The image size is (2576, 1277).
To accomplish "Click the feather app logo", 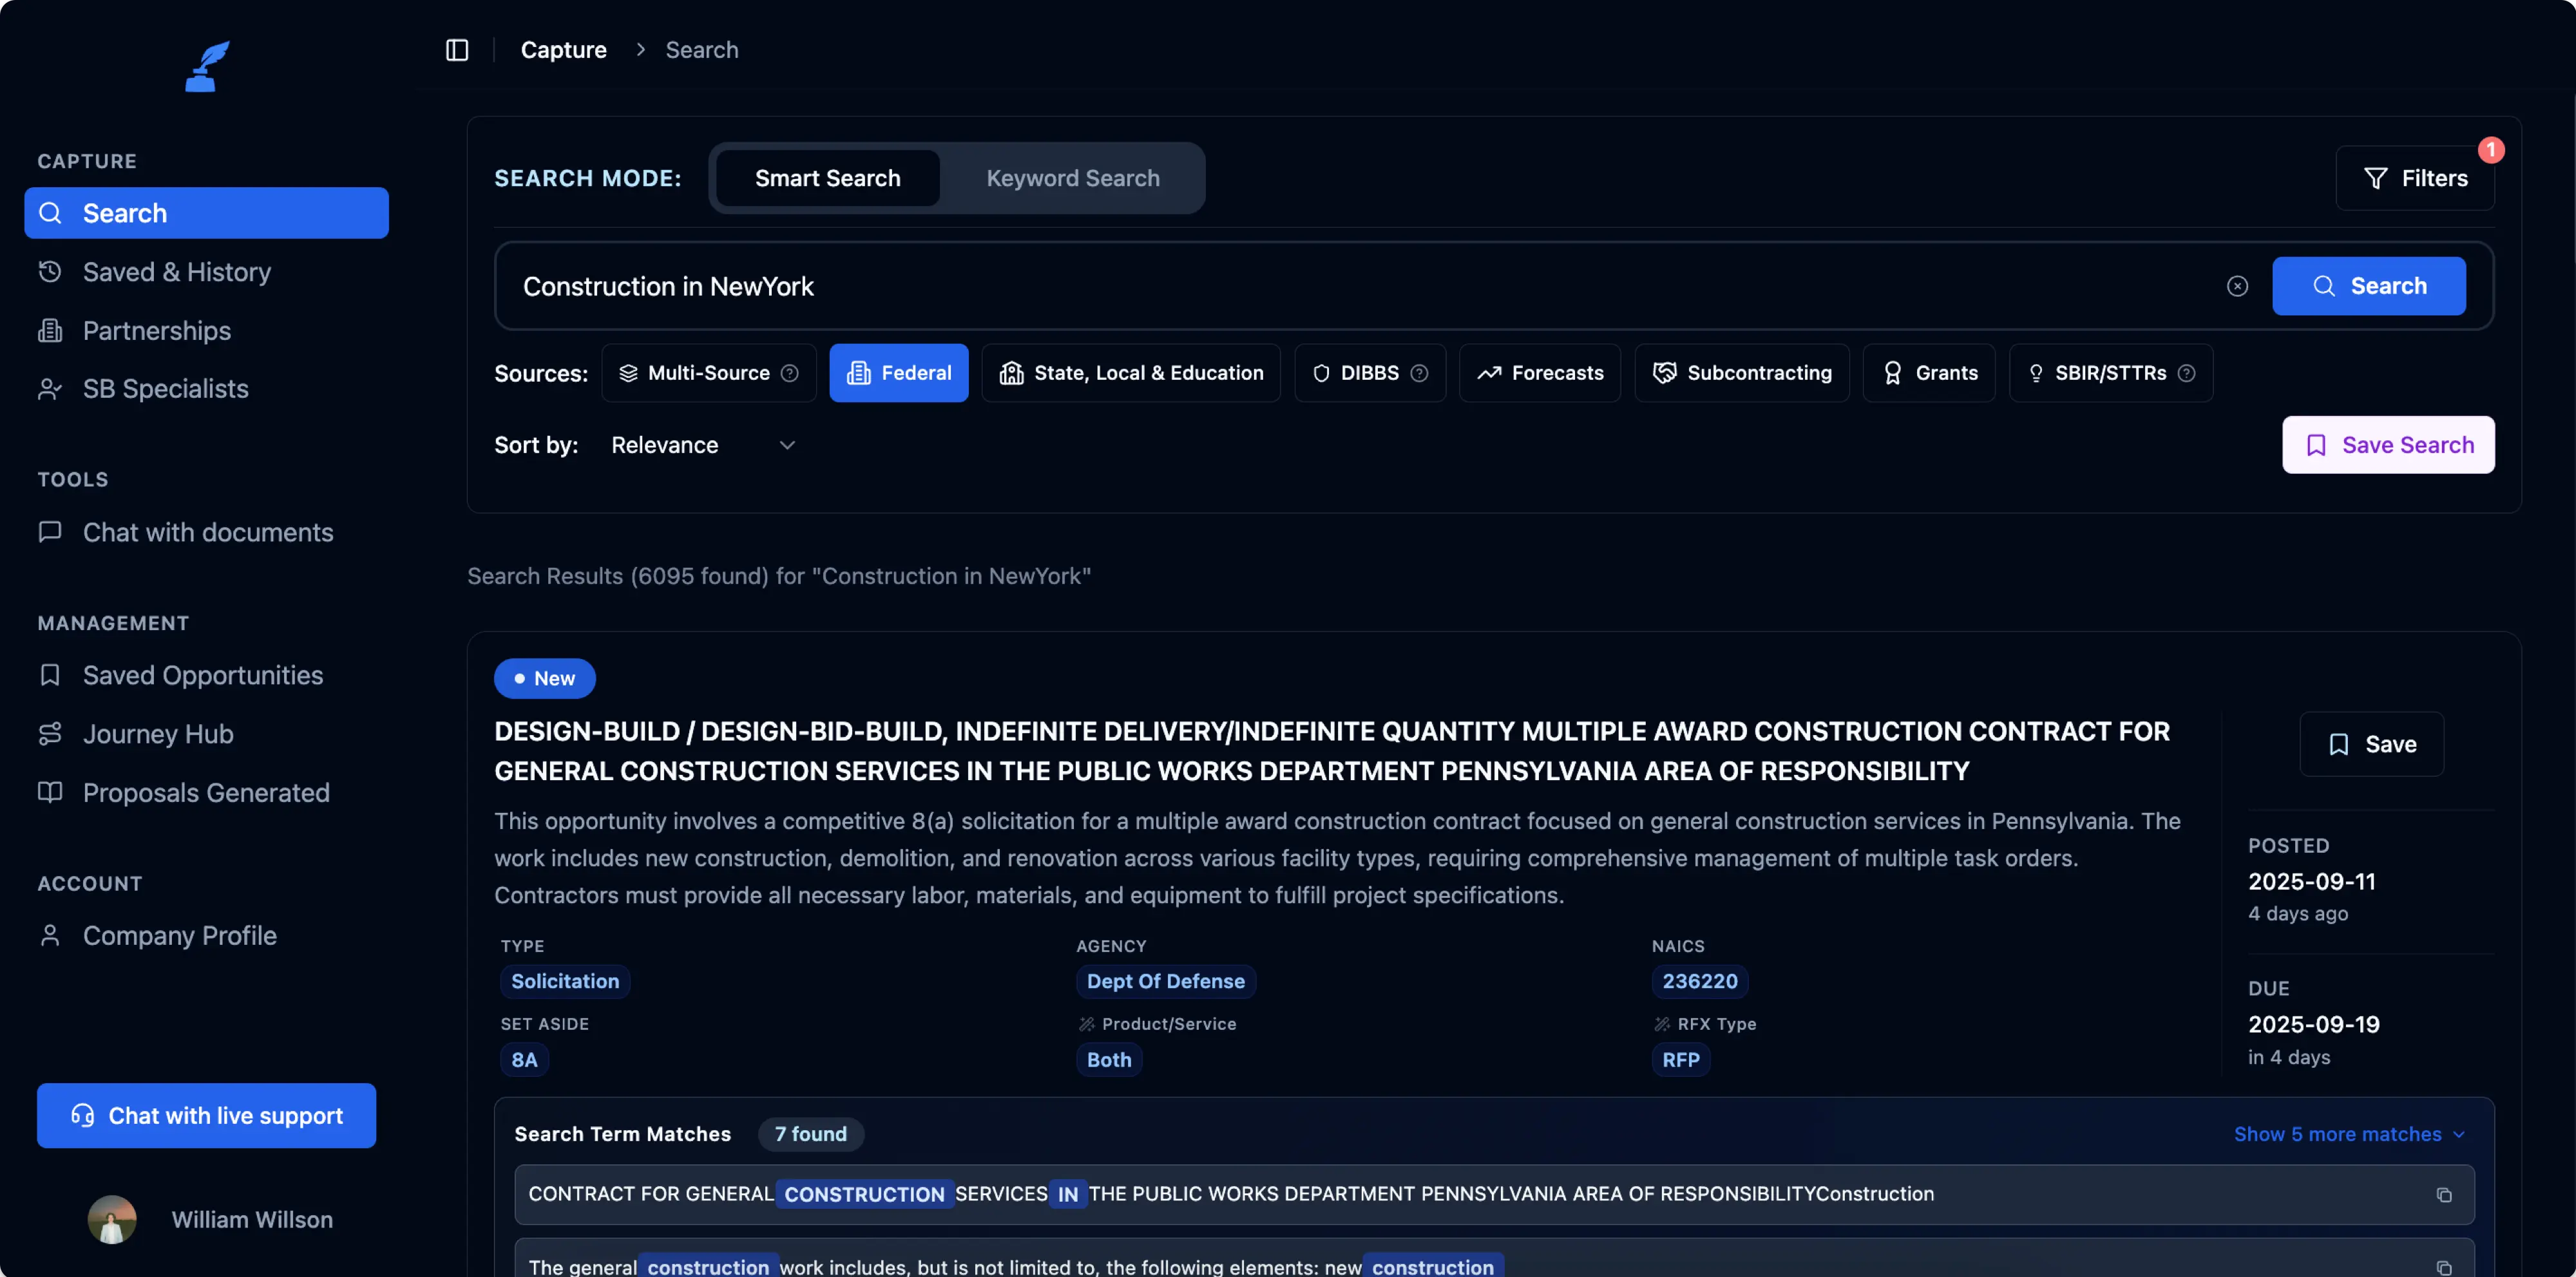I will pos(206,66).
